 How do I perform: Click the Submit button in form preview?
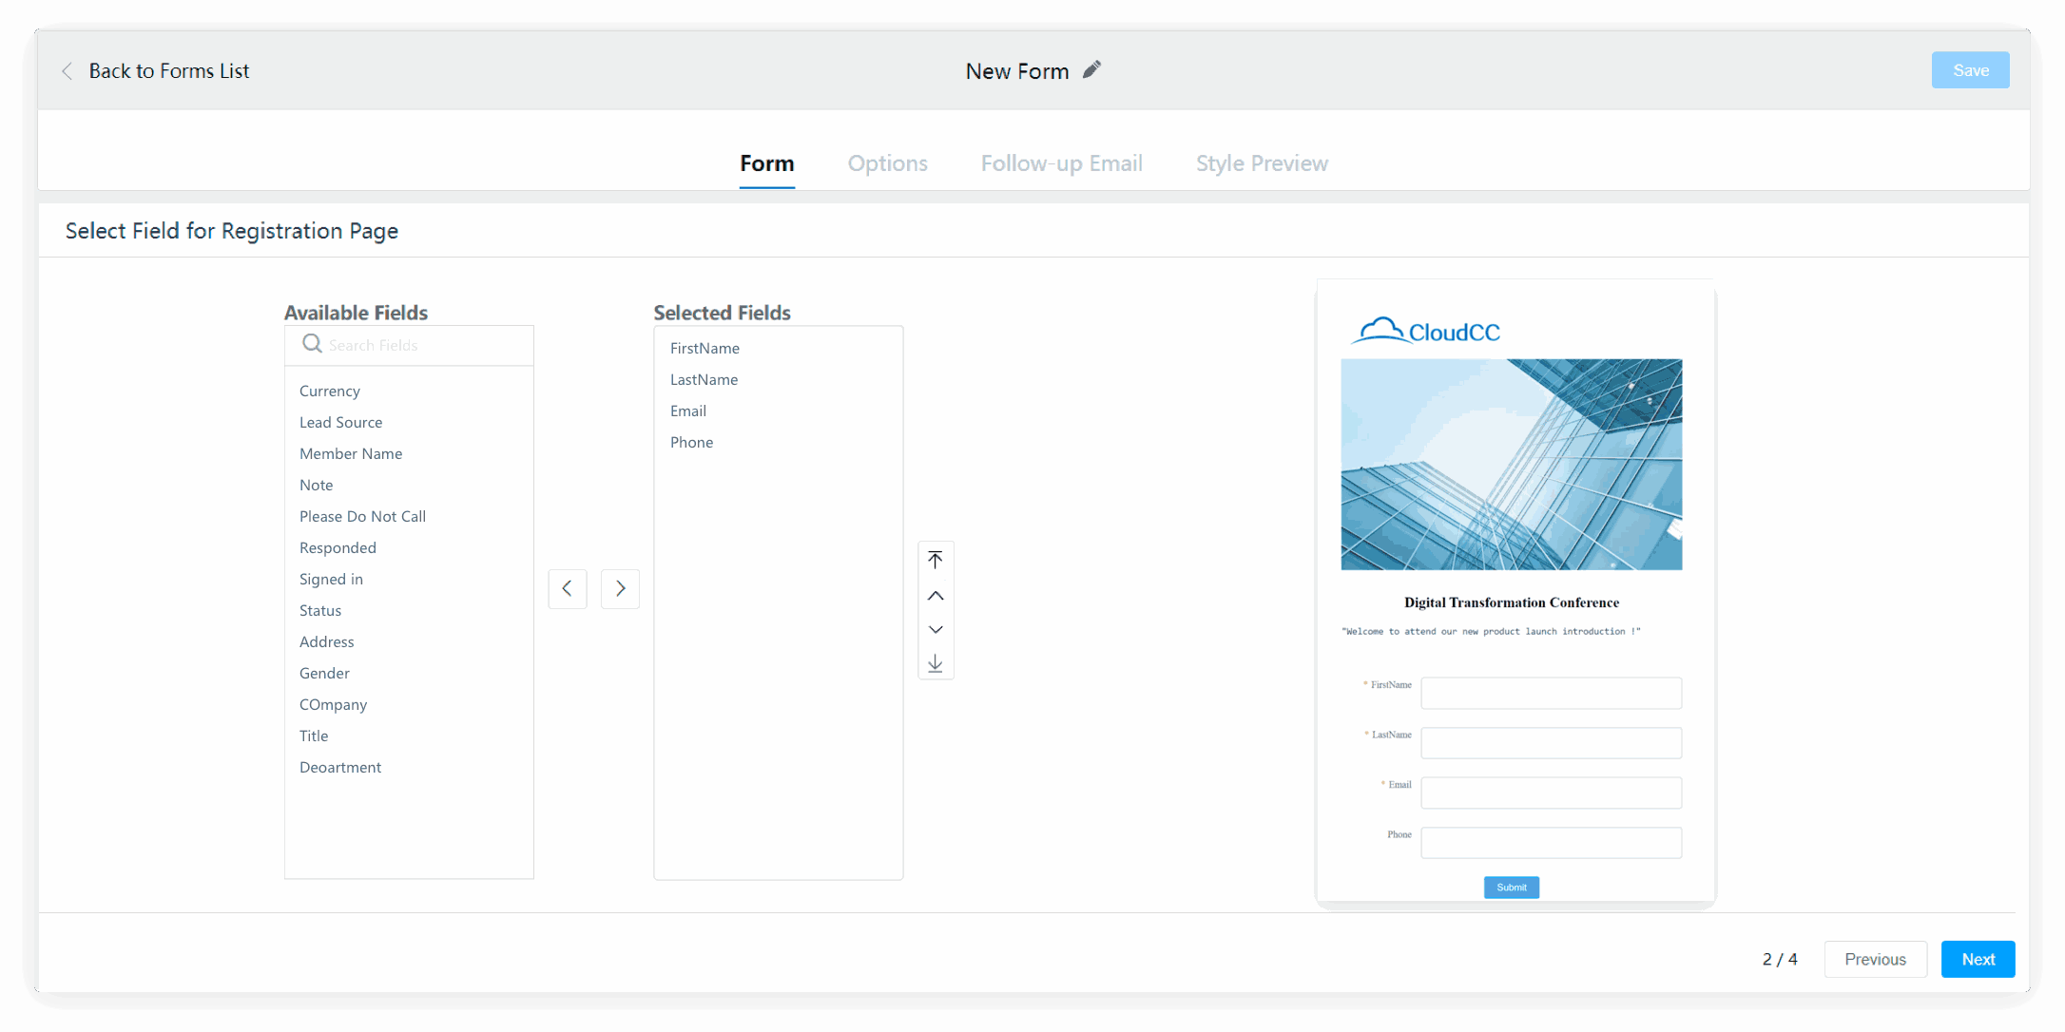point(1511,887)
